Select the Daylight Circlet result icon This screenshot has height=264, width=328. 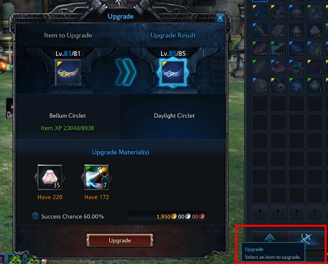[x=173, y=72]
